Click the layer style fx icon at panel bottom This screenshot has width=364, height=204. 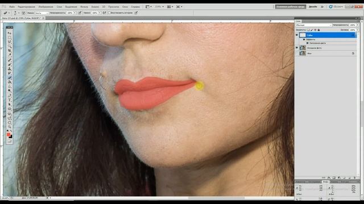pos(329,177)
